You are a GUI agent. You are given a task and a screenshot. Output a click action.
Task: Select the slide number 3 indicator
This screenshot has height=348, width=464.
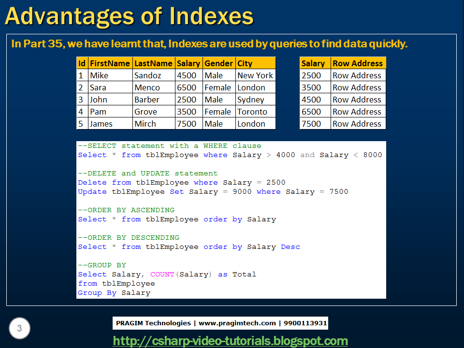[19, 328]
